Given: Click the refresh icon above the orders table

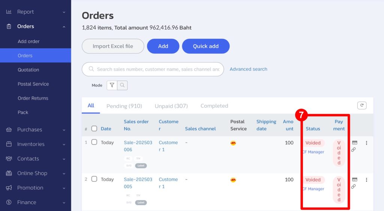Looking at the screenshot, I should [x=362, y=105].
